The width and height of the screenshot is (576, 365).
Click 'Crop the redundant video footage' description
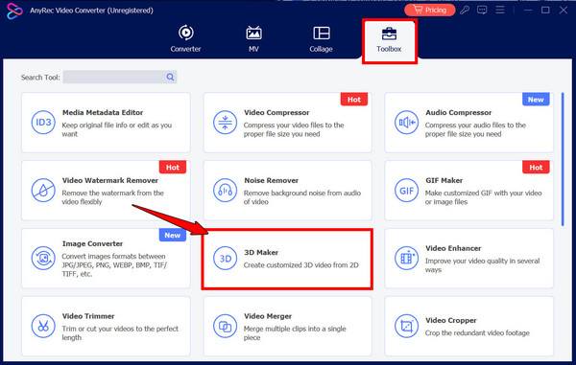pos(477,332)
